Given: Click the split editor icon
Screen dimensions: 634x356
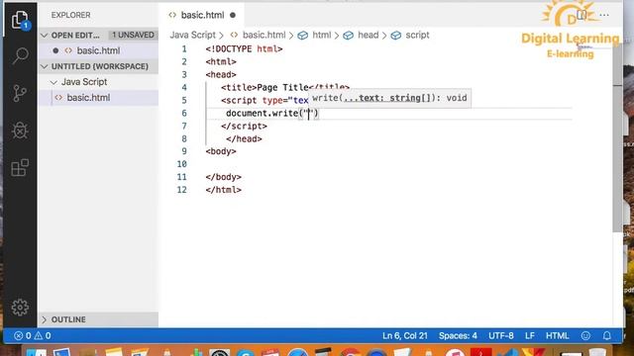Looking at the screenshot, I should (x=581, y=15).
